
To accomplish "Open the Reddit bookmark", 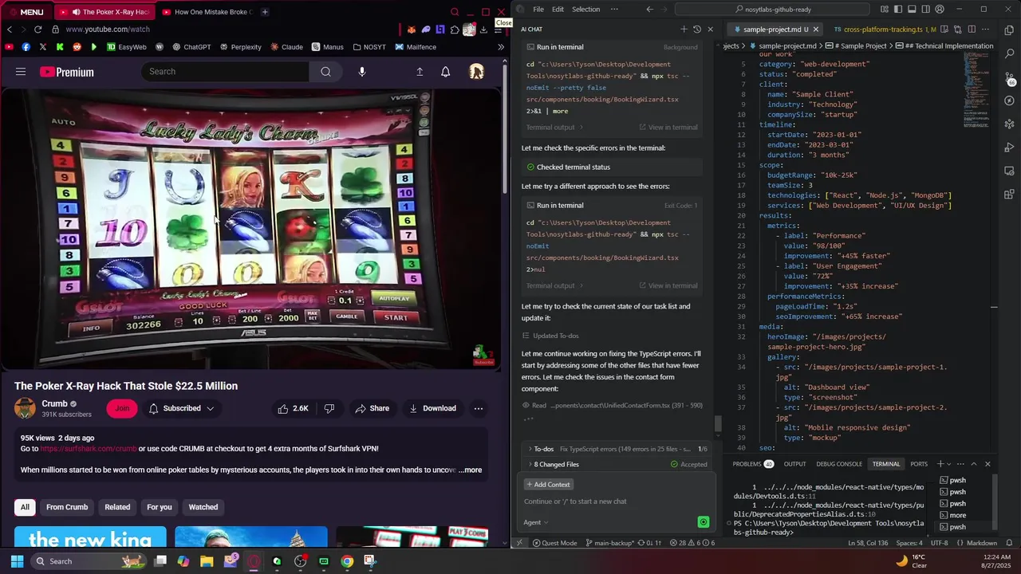I will click(x=77, y=47).
